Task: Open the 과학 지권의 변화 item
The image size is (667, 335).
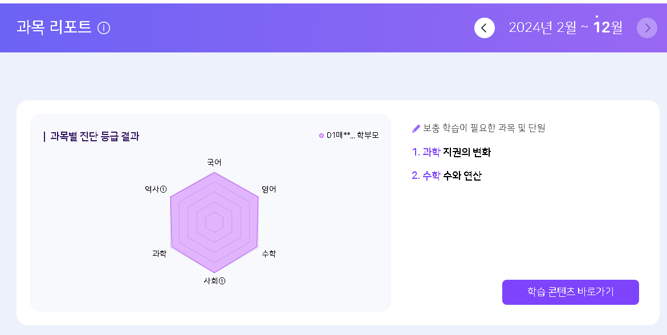Action: coord(451,152)
